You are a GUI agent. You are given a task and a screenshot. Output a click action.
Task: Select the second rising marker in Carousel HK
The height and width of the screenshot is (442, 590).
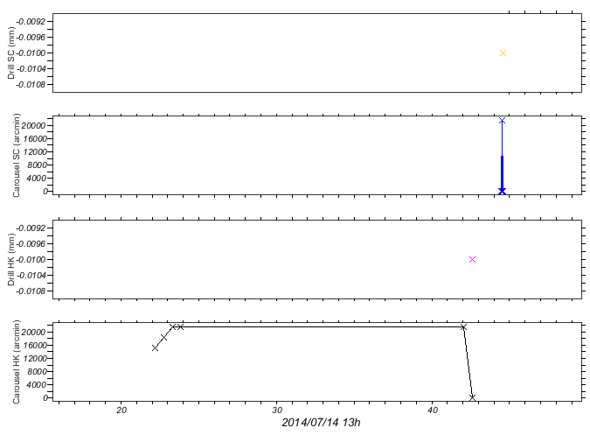coord(163,337)
